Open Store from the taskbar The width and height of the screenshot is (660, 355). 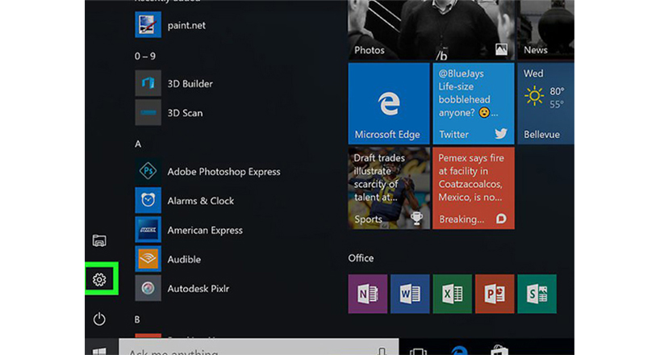499,350
